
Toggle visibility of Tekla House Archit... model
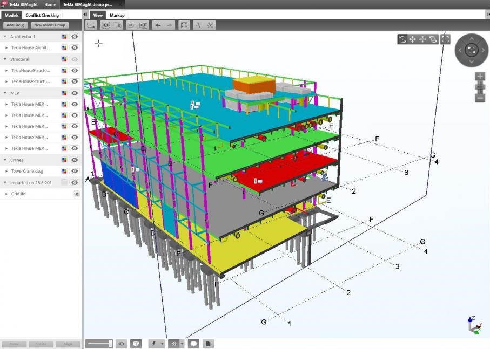75,47
